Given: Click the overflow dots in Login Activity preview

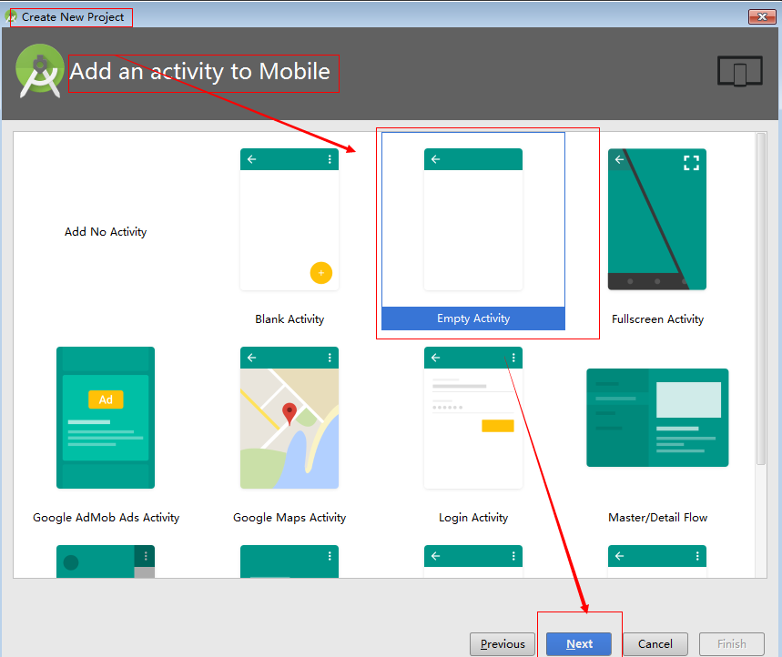Looking at the screenshot, I should 513,358.
